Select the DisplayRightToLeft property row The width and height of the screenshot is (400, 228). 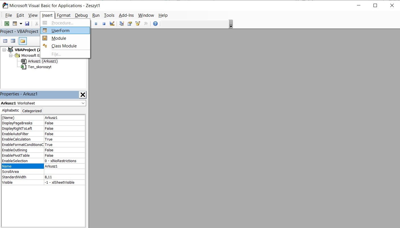coord(43,128)
